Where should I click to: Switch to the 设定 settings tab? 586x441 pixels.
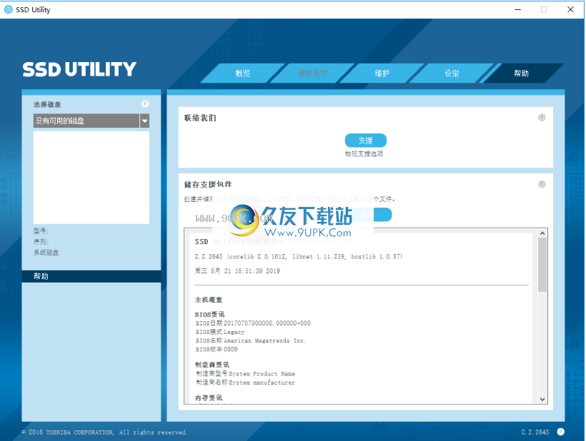(x=452, y=73)
